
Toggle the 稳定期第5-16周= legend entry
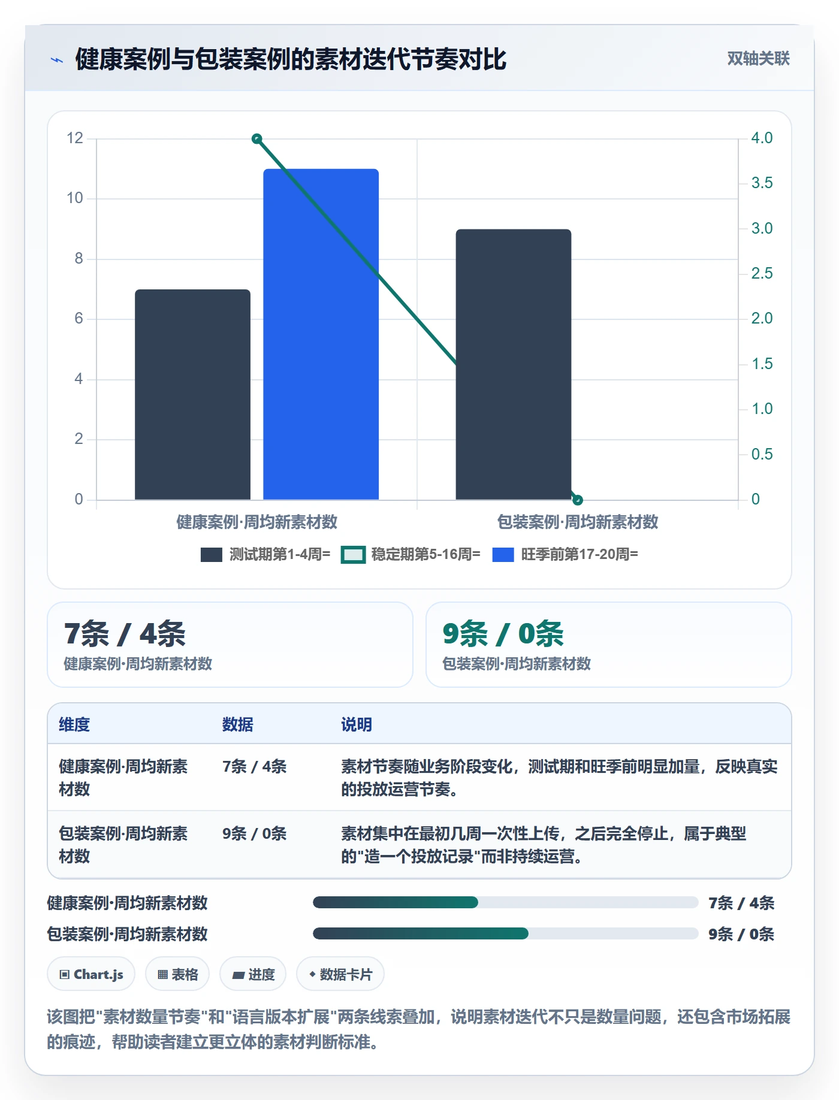click(x=411, y=554)
